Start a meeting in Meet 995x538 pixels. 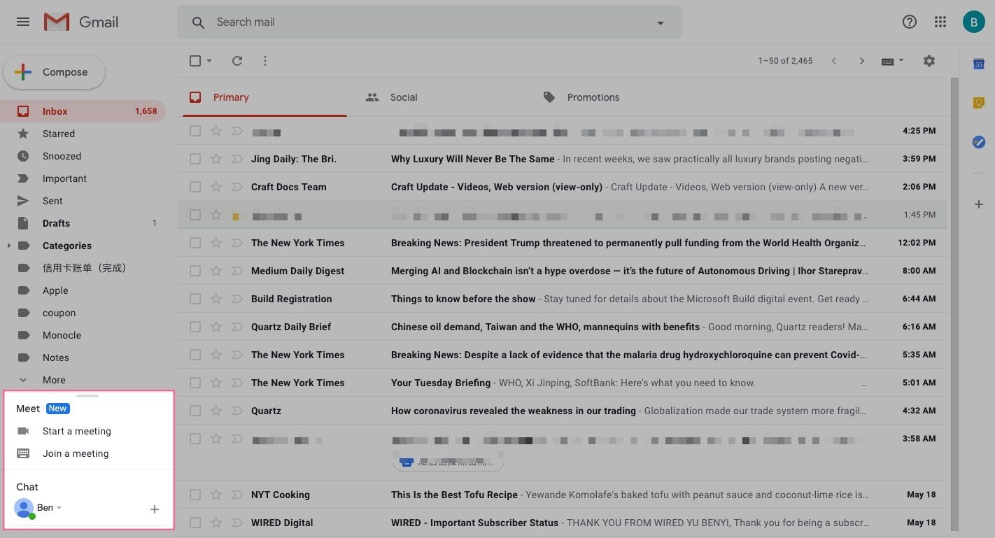pos(76,431)
